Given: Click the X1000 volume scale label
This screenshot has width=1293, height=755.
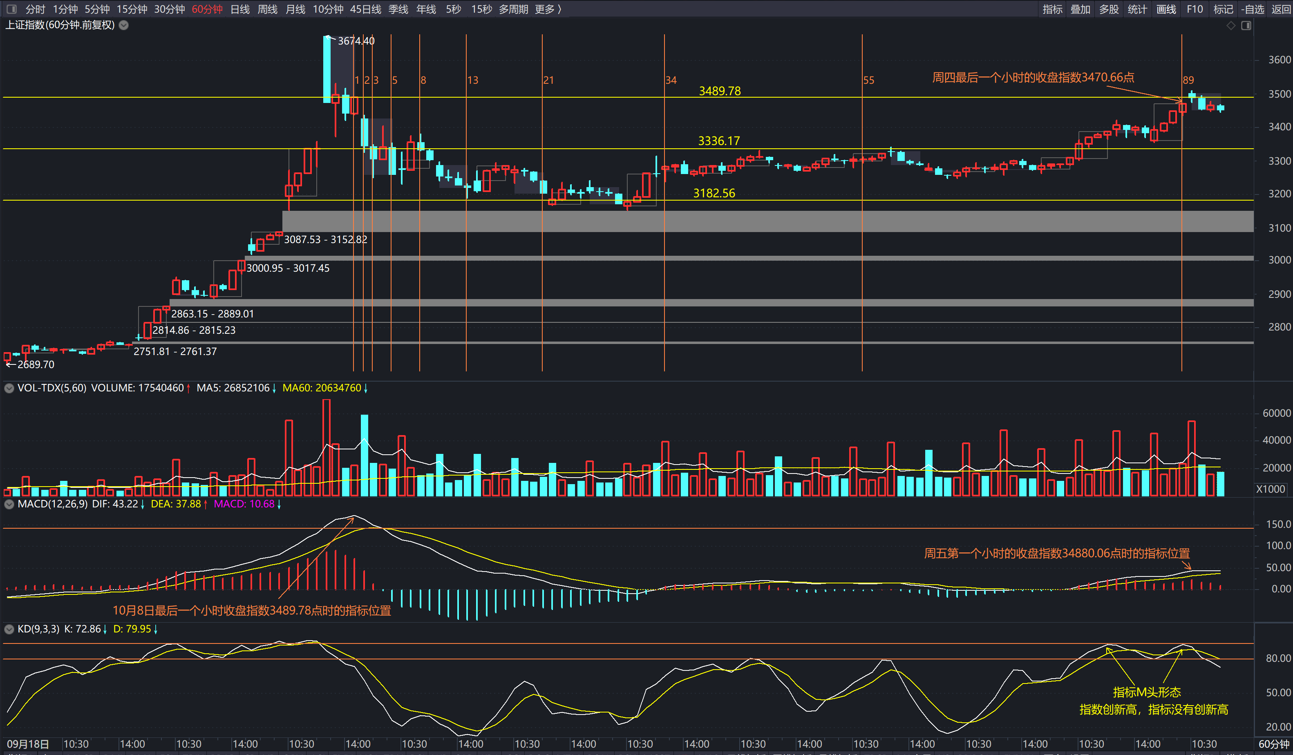Looking at the screenshot, I should 1270,489.
